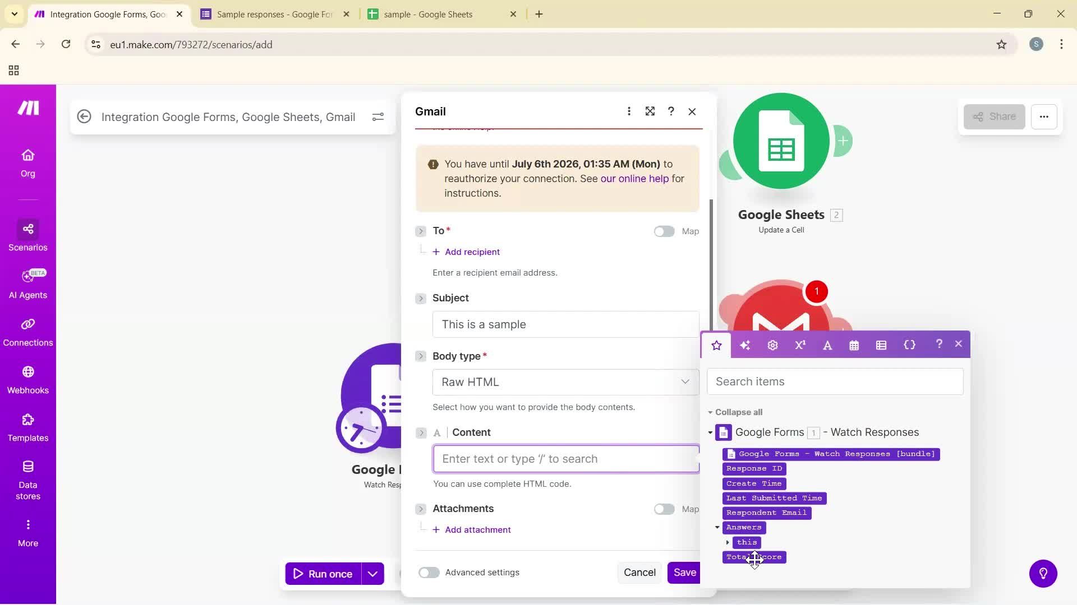Screen dimensions: 1077x605
Task: Open the Templates section
Action: [x=27, y=427]
